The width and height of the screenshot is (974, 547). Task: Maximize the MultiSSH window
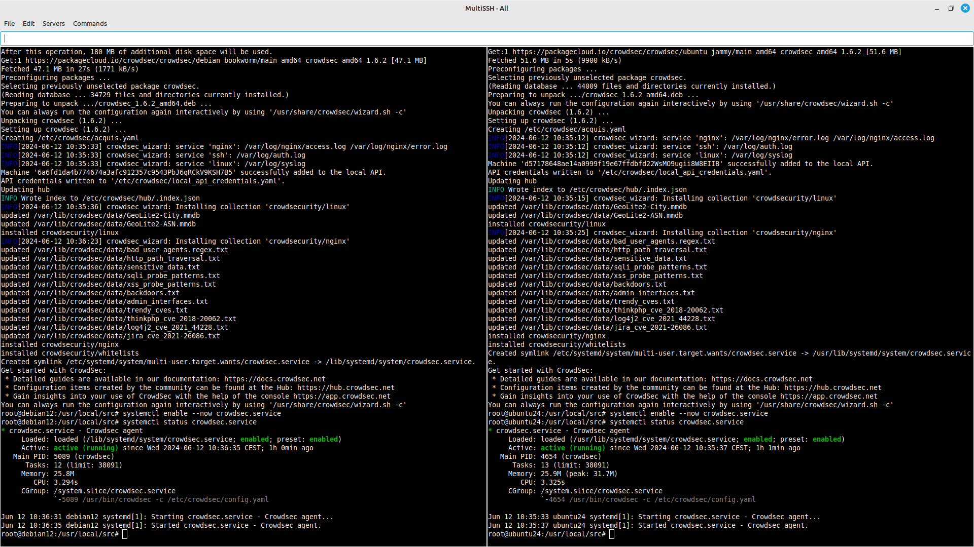click(x=951, y=8)
